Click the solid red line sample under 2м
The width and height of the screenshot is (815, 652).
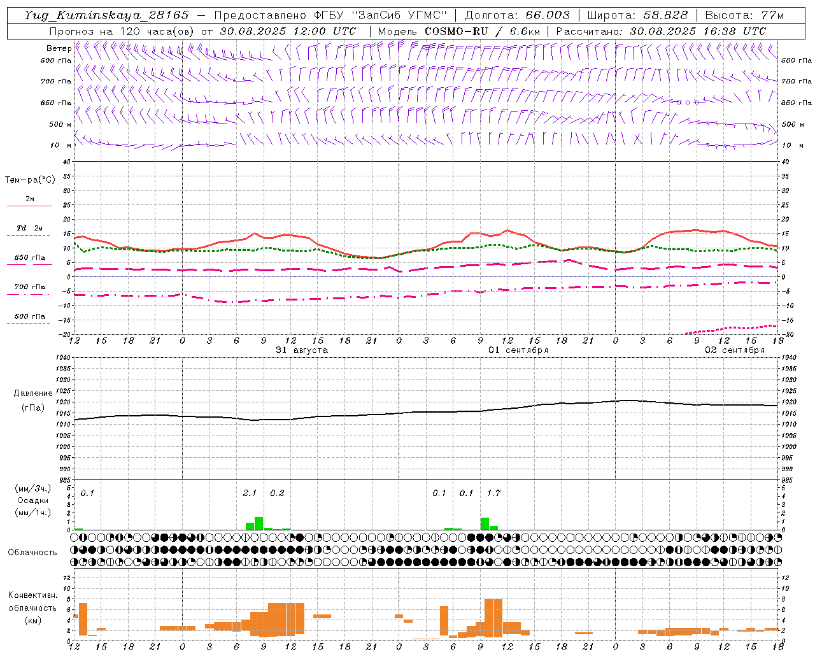pos(29,206)
